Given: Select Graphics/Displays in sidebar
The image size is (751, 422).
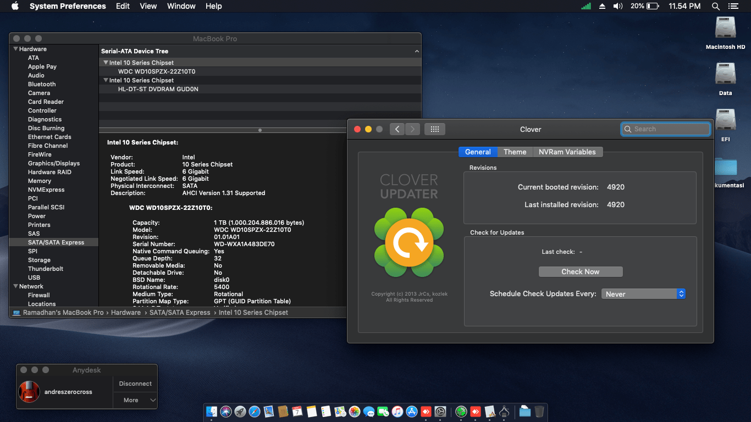Looking at the screenshot, I should coord(54,163).
